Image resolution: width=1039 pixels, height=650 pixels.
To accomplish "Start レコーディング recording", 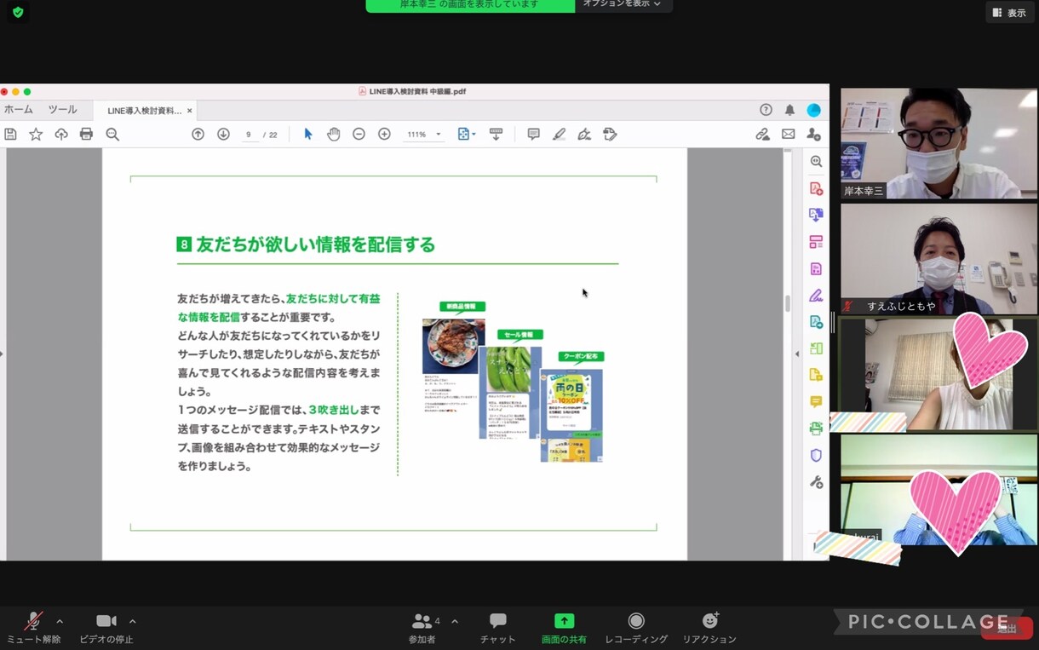I will pos(636,628).
